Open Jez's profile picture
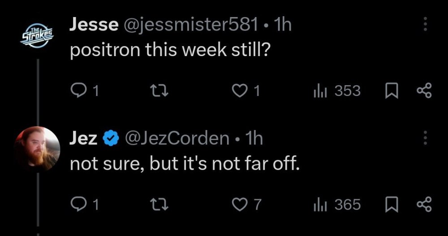 pos(38,149)
